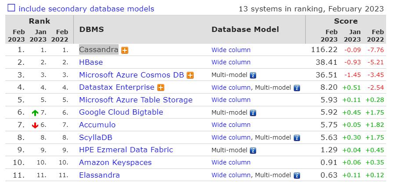Open the Cassandra DBMS link
Screen dimensions: 394x182
coord(98,50)
